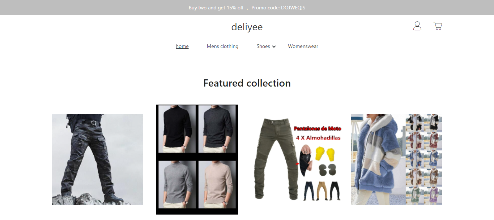
Task: Open the user account icon
Action: [x=417, y=26]
